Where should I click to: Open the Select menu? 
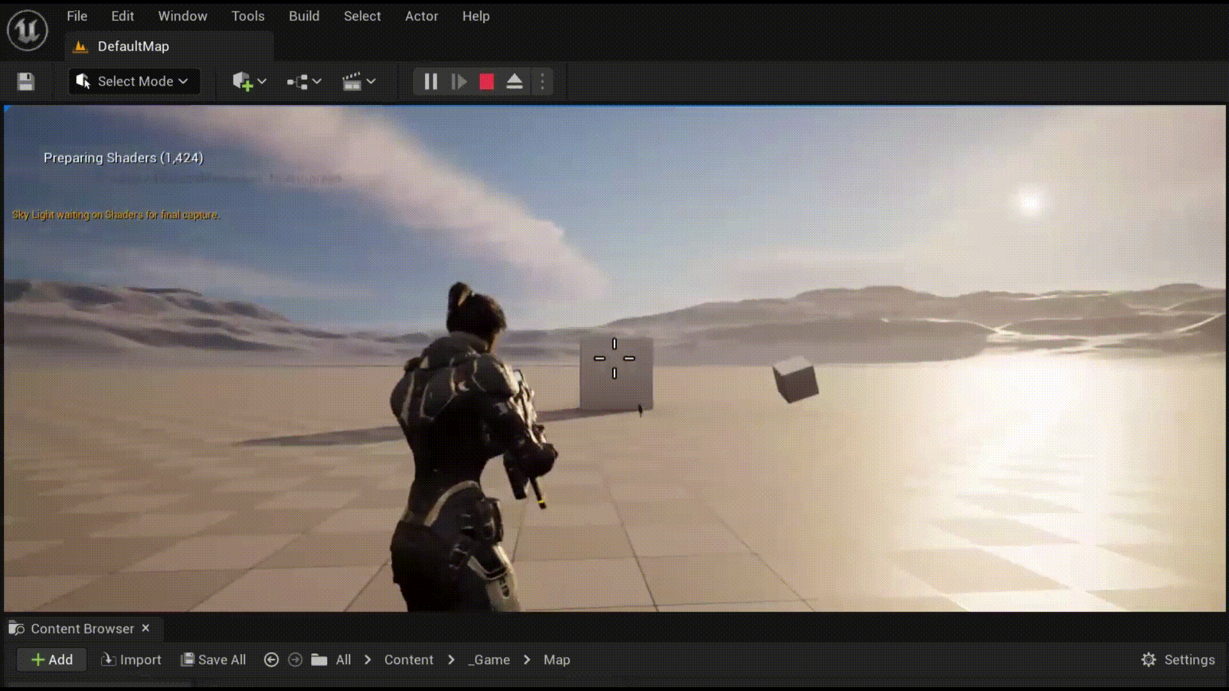[362, 16]
